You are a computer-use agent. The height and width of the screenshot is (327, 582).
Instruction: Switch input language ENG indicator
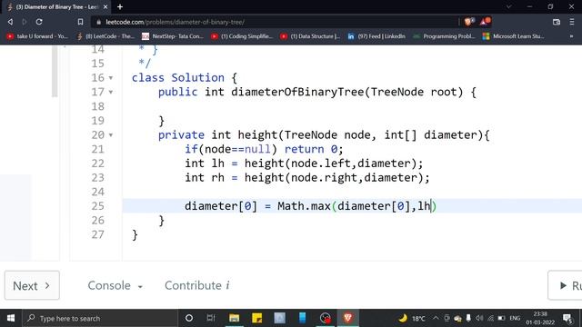tap(515, 318)
